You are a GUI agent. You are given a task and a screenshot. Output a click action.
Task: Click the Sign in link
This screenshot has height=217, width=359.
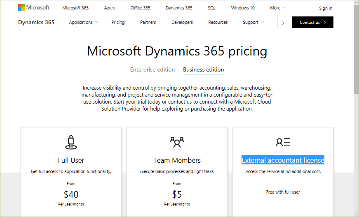tap(326, 8)
